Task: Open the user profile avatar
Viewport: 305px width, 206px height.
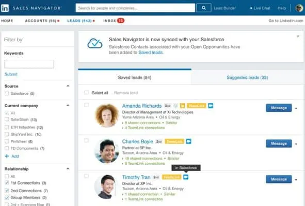Action: [299, 8]
